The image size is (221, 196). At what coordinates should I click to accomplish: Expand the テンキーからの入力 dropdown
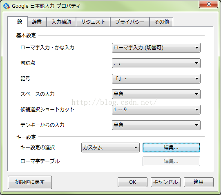(x=156, y=125)
